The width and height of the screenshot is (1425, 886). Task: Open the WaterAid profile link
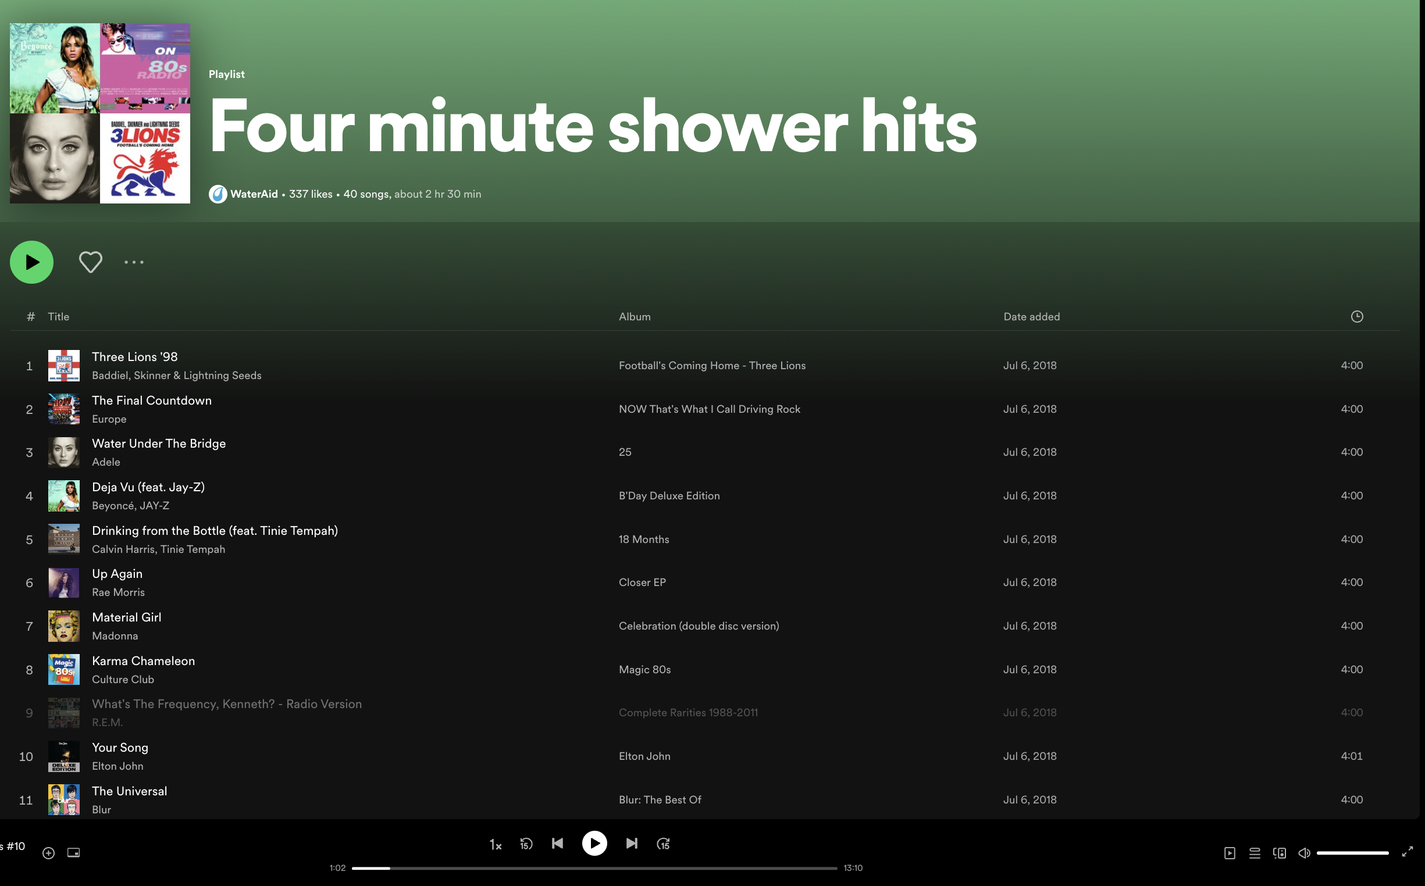[253, 194]
